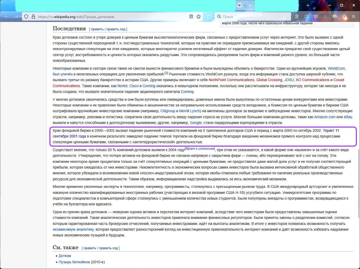
Task: Open the Corning link right after Cisco
Action: pos(149,86)
